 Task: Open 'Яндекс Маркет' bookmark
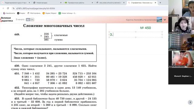tap(49, 13)
